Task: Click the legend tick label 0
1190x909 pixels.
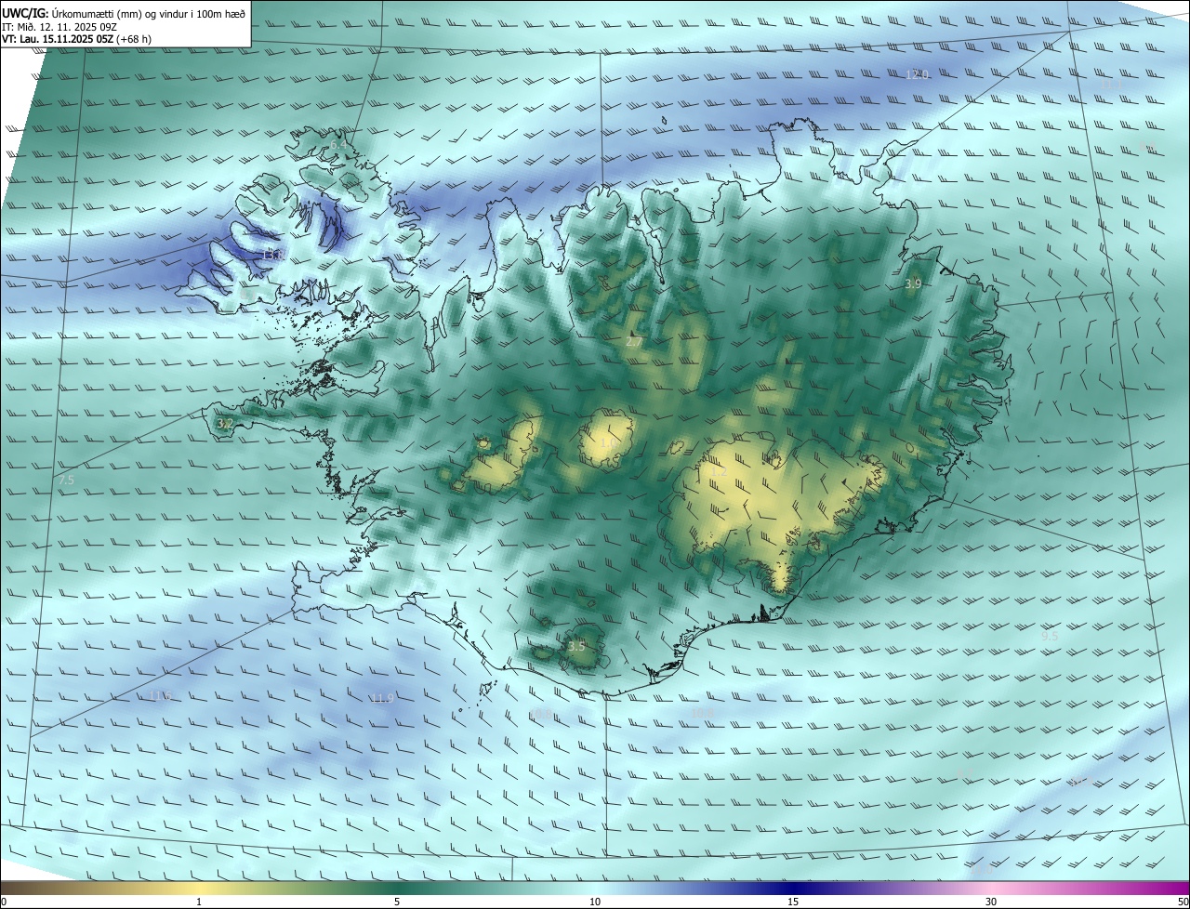Action: [x=4, y=902]
